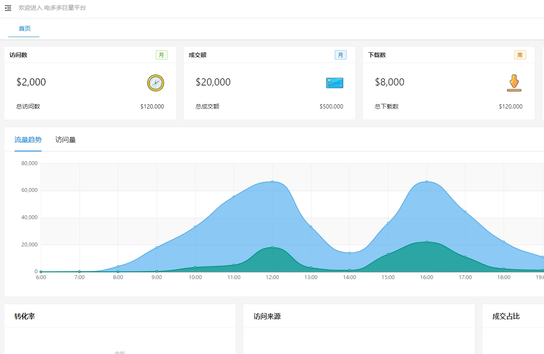Click the green 月 badge on 访问数
544x354 pixels.
point(161,55)
